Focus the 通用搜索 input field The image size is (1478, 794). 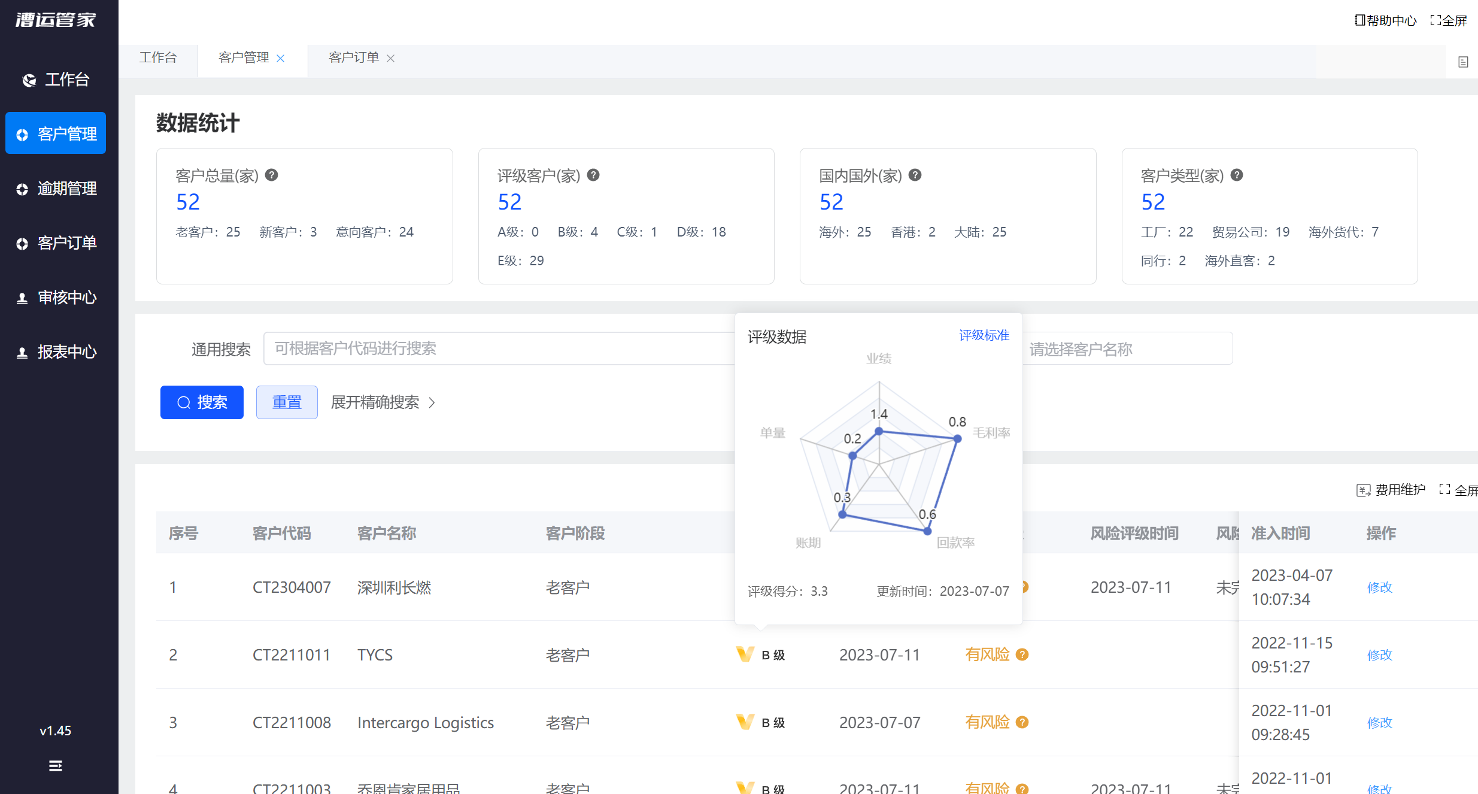click(x=499, y=348)
